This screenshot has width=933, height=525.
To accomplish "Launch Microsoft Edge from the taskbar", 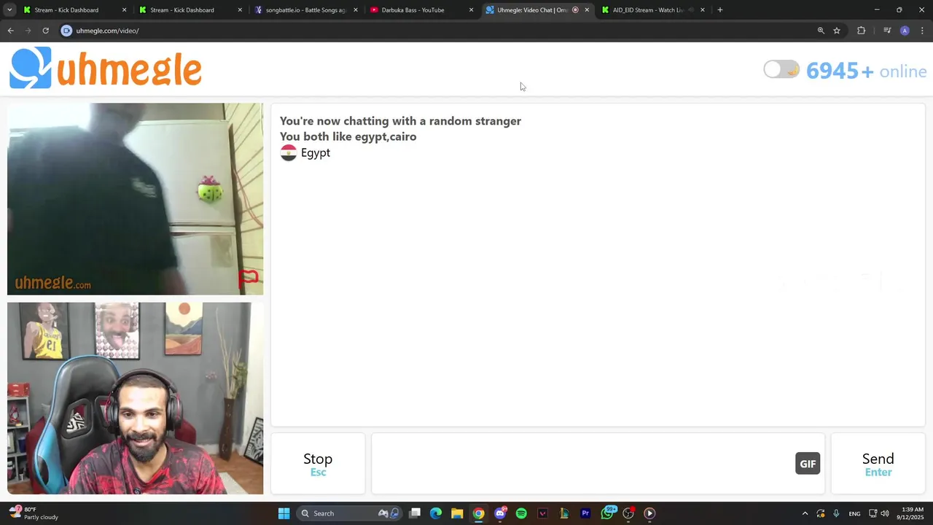I will (436, 513).
